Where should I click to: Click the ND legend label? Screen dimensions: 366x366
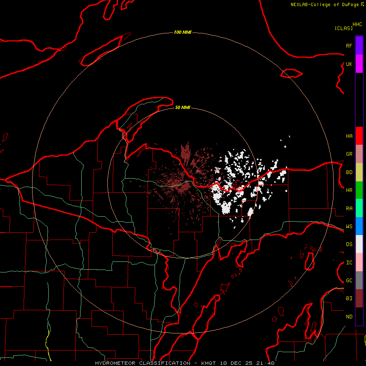point(349,317)
